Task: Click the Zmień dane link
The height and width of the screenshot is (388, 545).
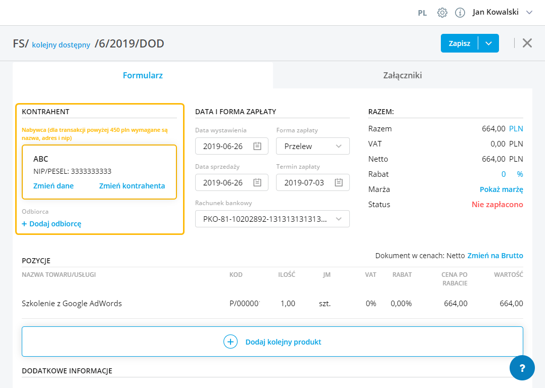Action: (x=54, y=185)
